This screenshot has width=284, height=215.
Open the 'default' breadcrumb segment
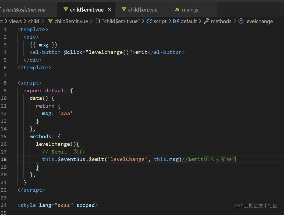[x=189, y=21]
